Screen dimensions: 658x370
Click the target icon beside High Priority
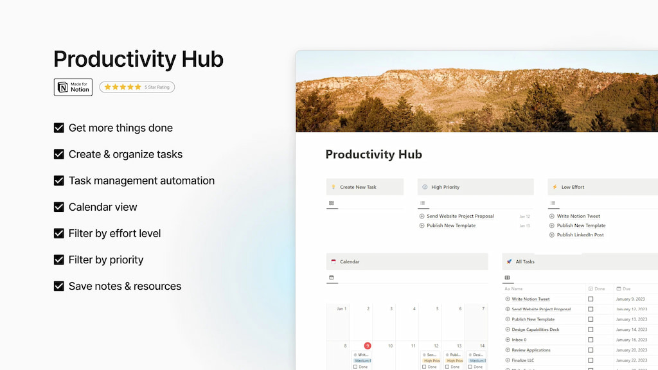click(x=423, y=186)
